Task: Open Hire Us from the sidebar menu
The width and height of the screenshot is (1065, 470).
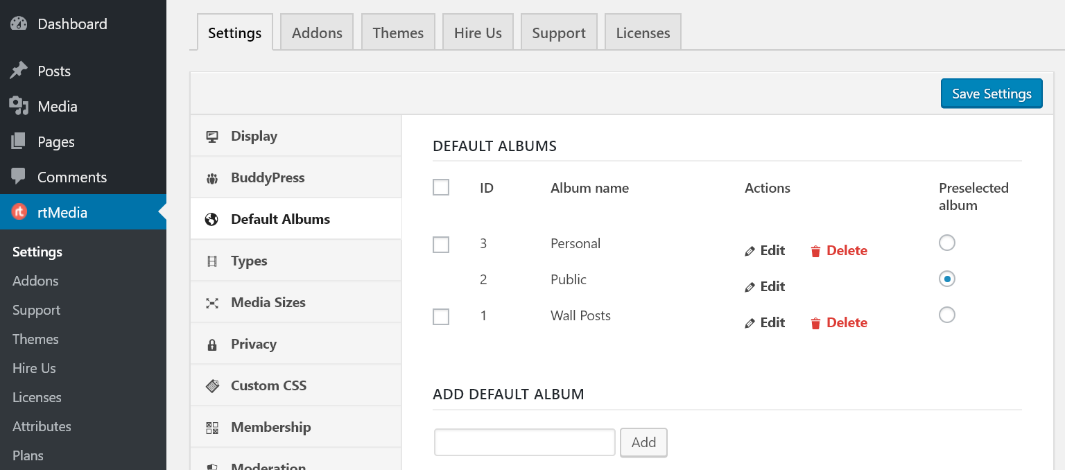Action: tap(33, 368)
